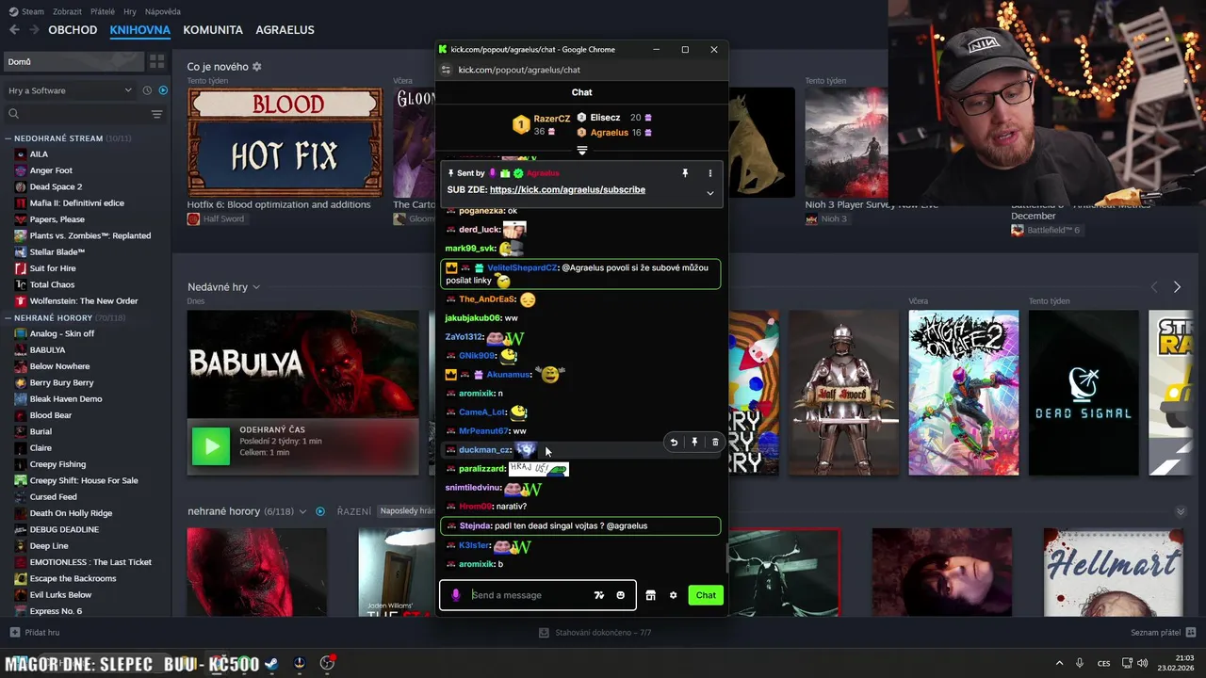1206x678 pixels.
Task: Pin the duckman_cz chat message
Action: click(x=694, y=443)
